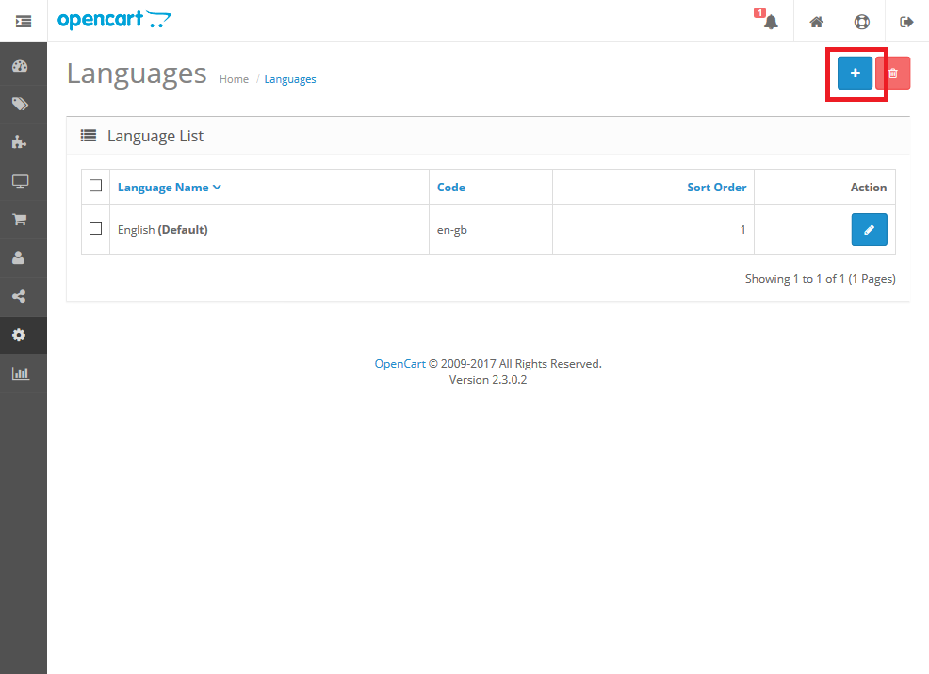Screen dimensions: 929x674
Task: Open the OpenCart footer link
Action: [x=399, y=363]
